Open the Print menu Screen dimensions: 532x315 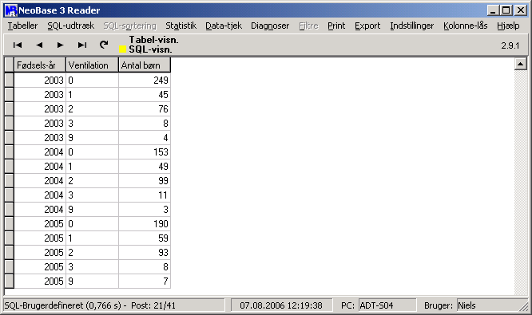(336, 26)
